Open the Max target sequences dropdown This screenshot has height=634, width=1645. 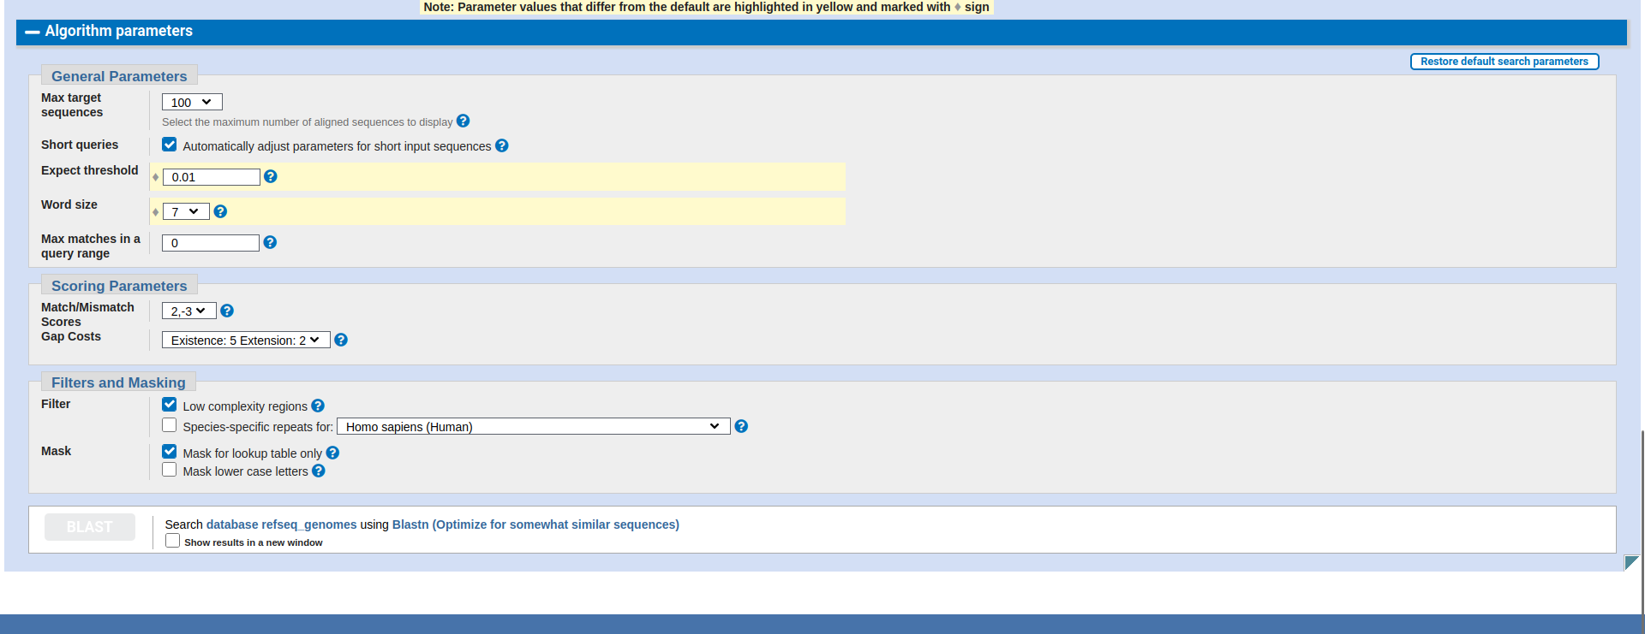(192, 103)
